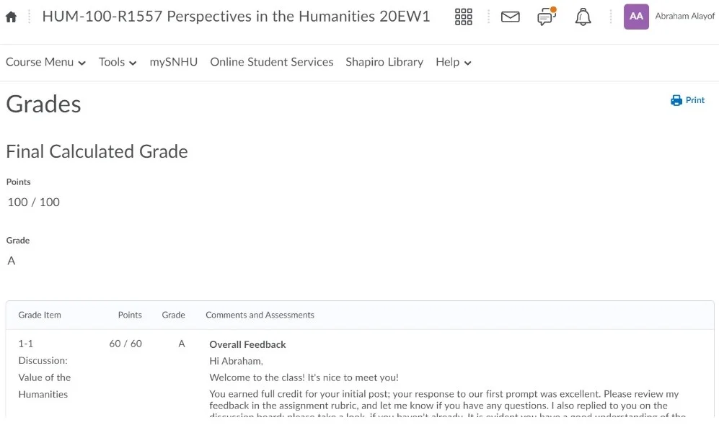Select the 1-1 Discussion grade item

click(44, 369)
